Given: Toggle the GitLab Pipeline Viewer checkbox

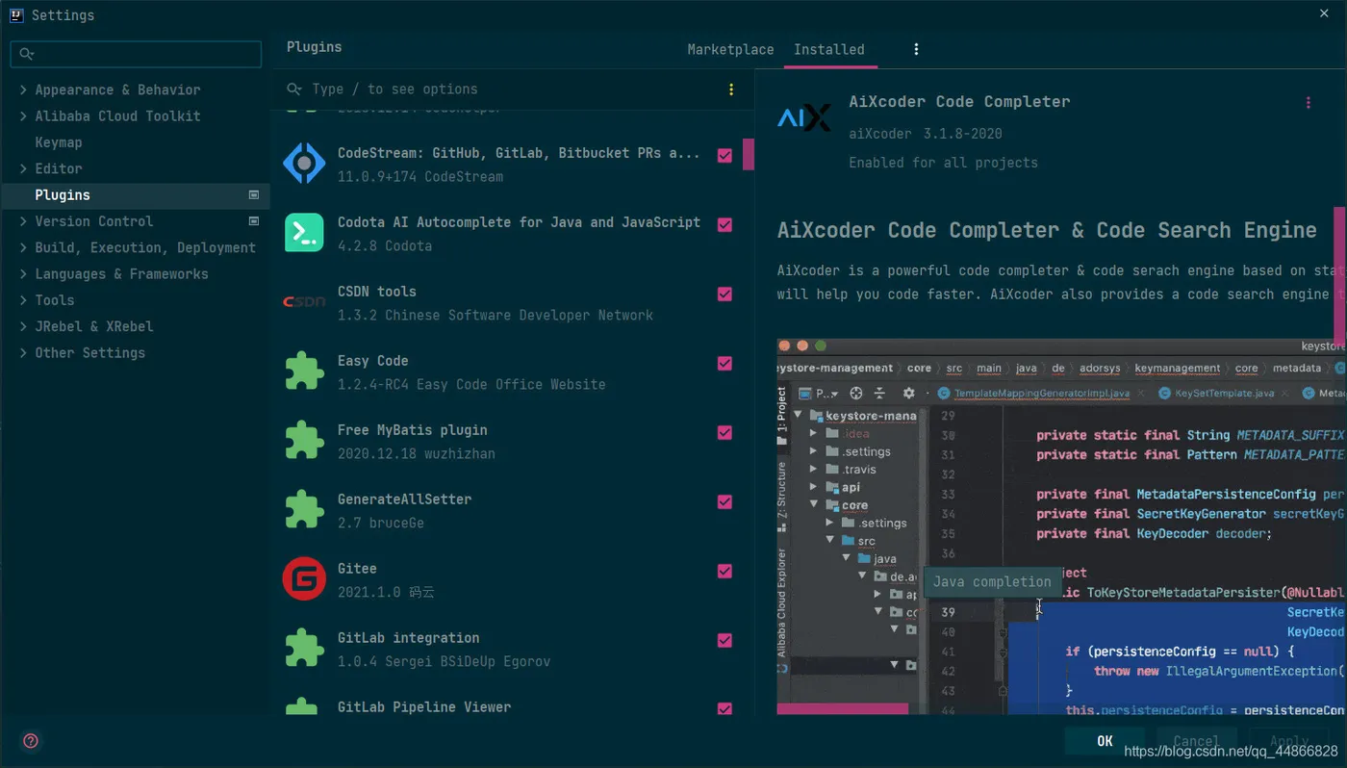Looking at the screenshot, I should tap(724, 709).
